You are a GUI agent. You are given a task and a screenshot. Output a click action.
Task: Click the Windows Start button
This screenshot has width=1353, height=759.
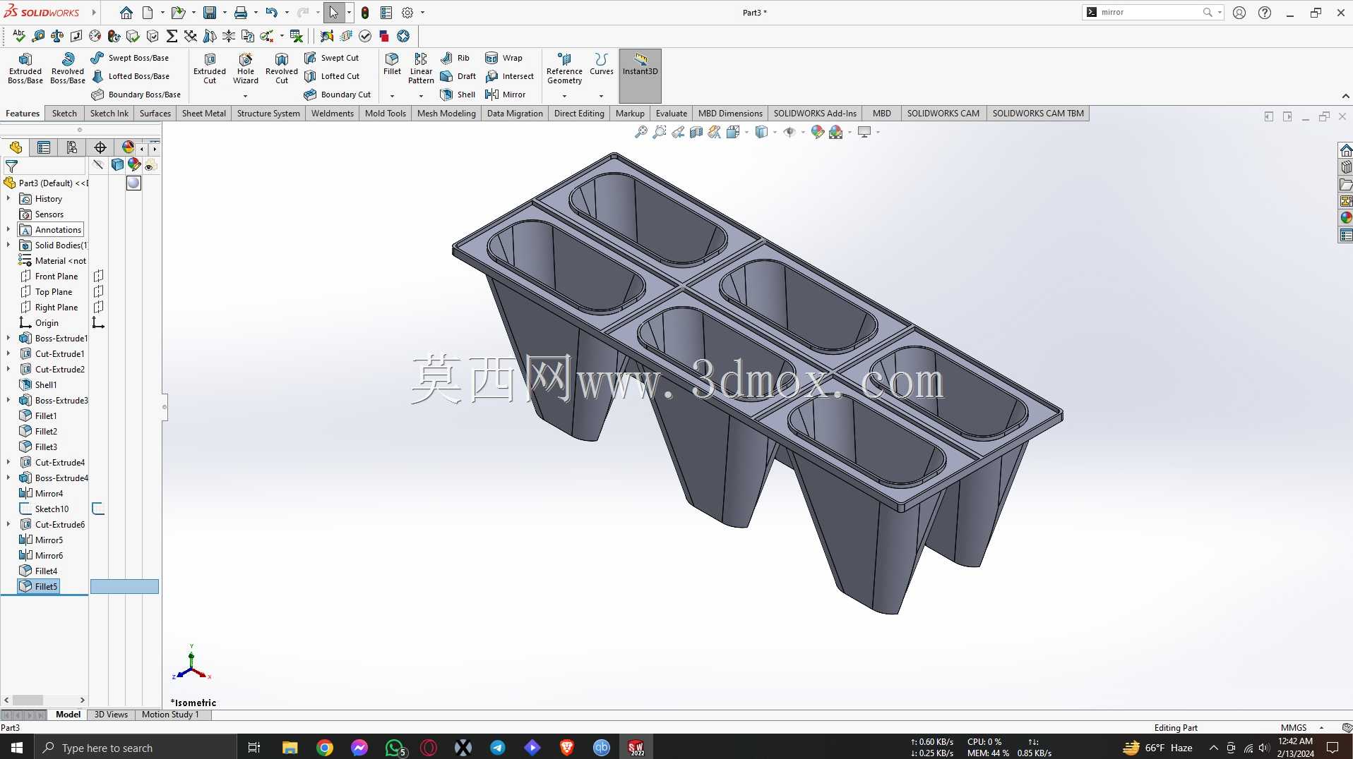17,747
